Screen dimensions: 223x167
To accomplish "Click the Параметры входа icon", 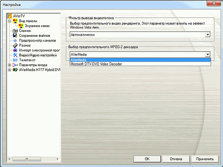I will (x=15, y=65).
